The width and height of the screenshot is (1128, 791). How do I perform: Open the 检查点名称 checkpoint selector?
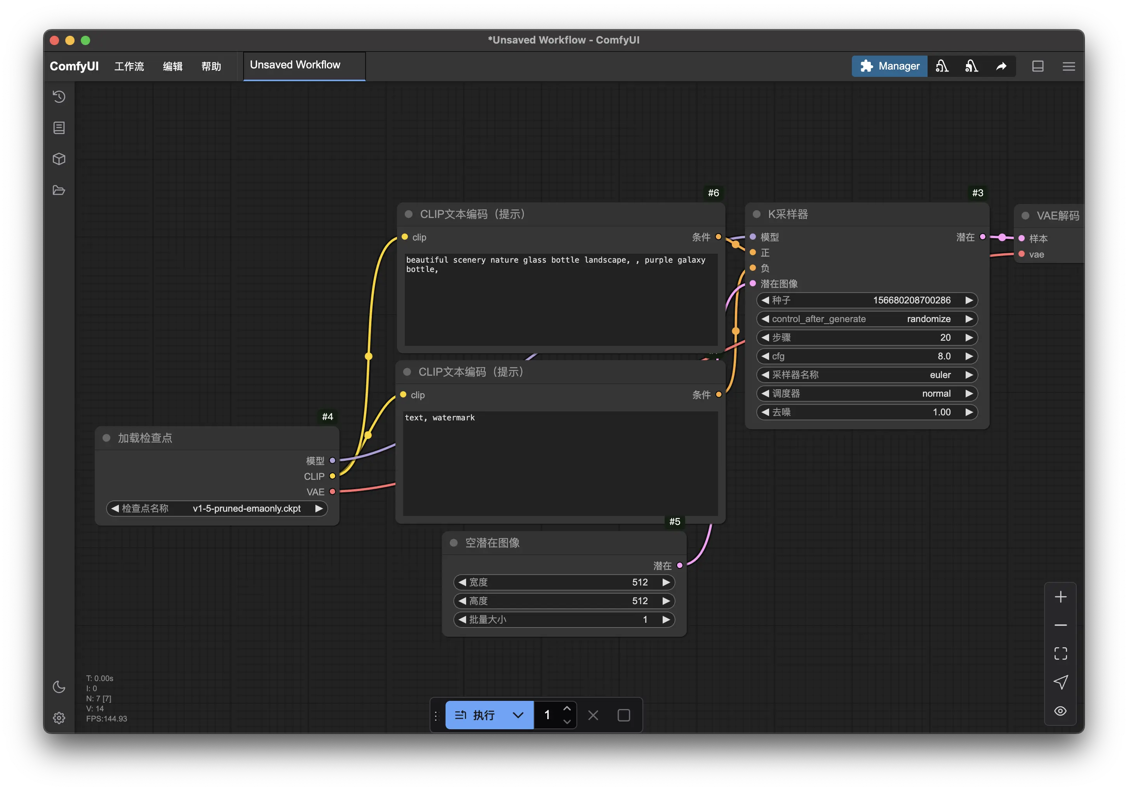(x=217, y=509)
